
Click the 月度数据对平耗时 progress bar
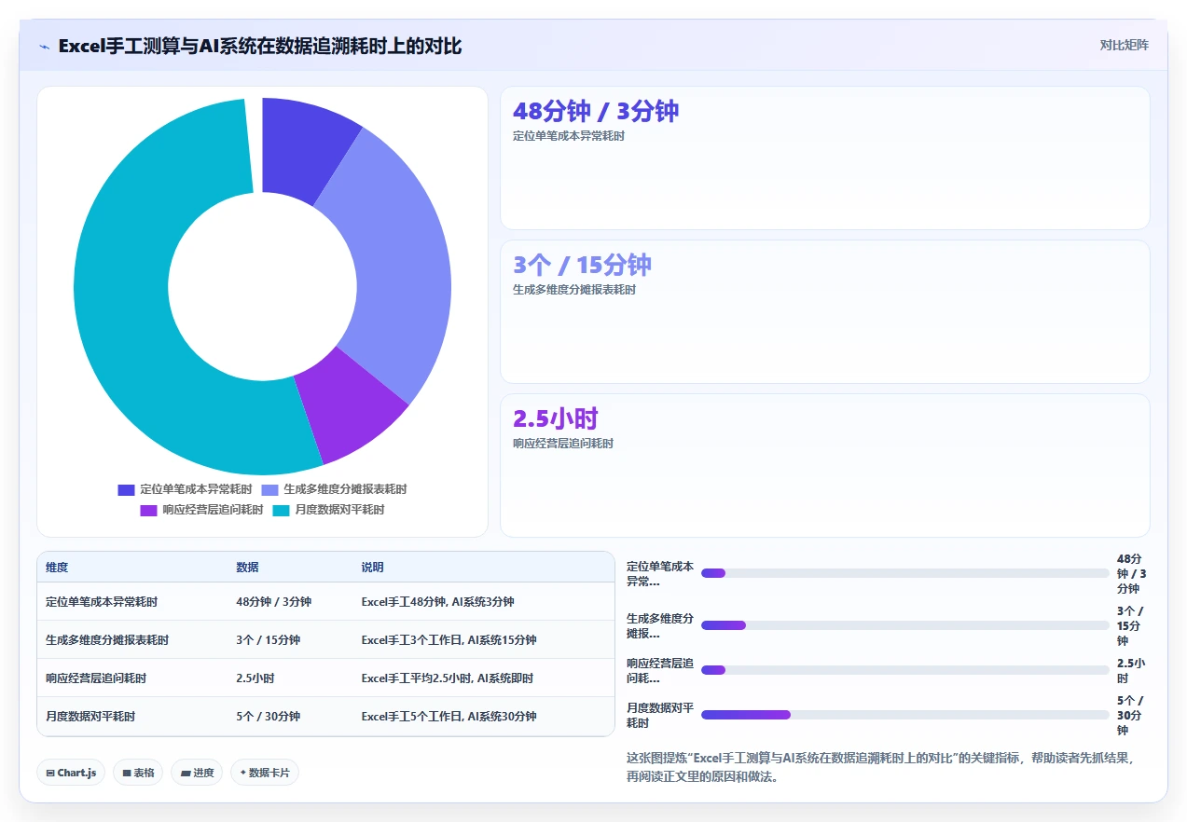tap(905, 715)
